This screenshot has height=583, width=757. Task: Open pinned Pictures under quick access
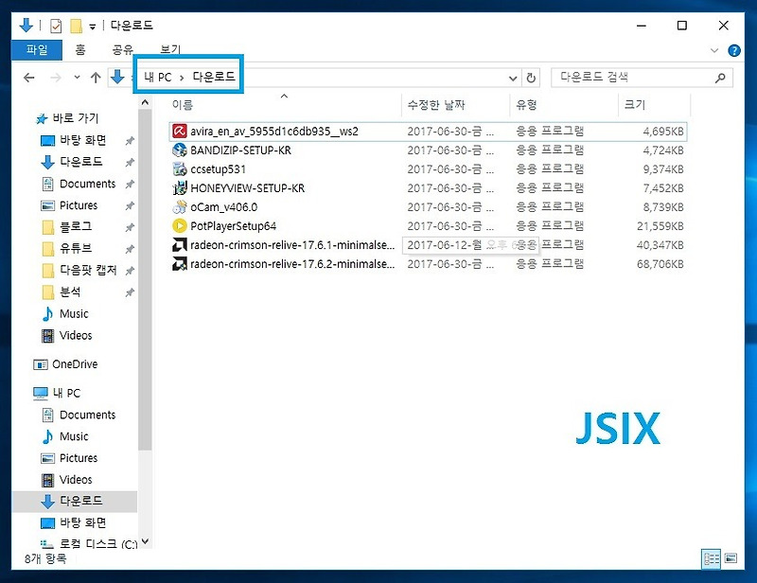pos(69,205)
